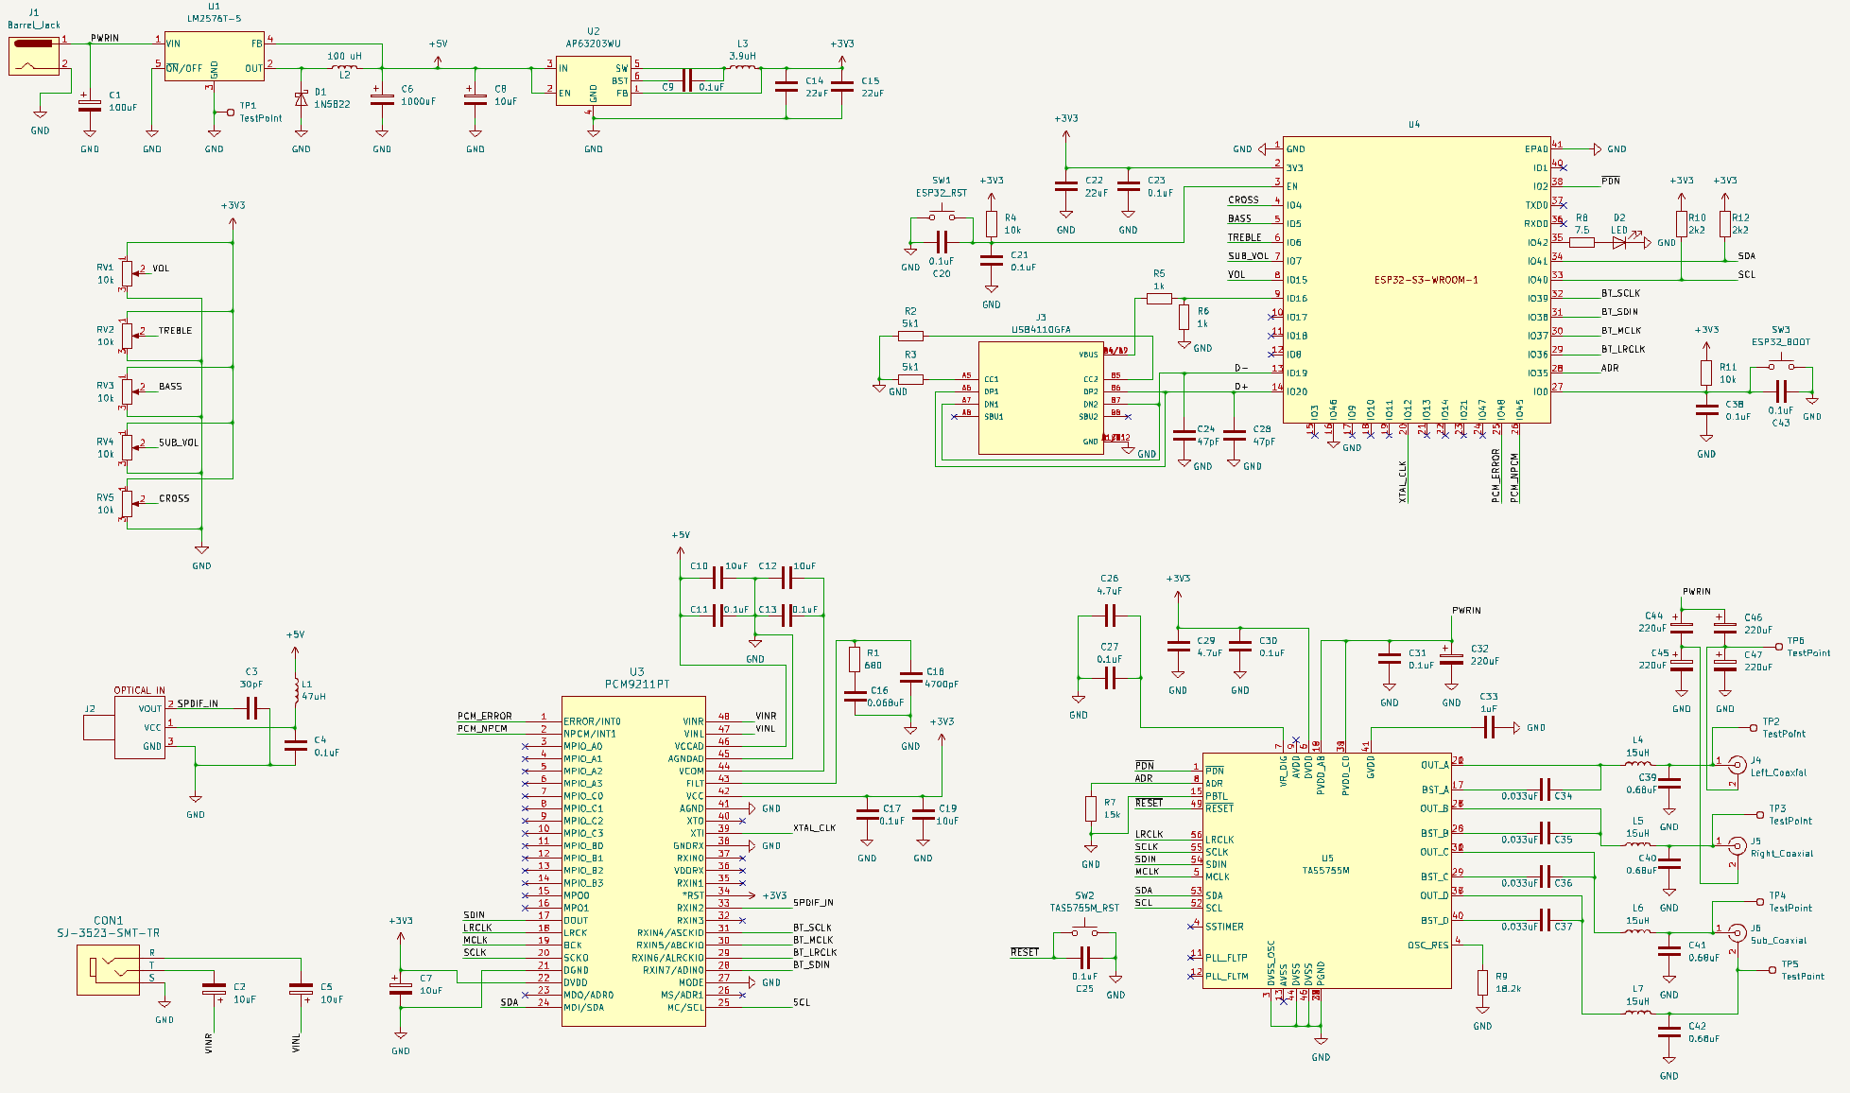Click the SW1 ESP32_RST pushbutton symbol
Viewport: 1850px width, 1093px height.
(x=941, y=217)
